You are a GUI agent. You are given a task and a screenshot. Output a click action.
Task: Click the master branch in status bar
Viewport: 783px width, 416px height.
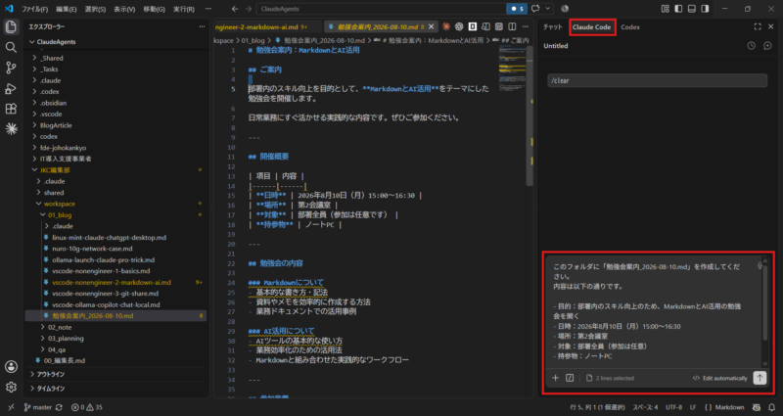click(x=38, y=407)
